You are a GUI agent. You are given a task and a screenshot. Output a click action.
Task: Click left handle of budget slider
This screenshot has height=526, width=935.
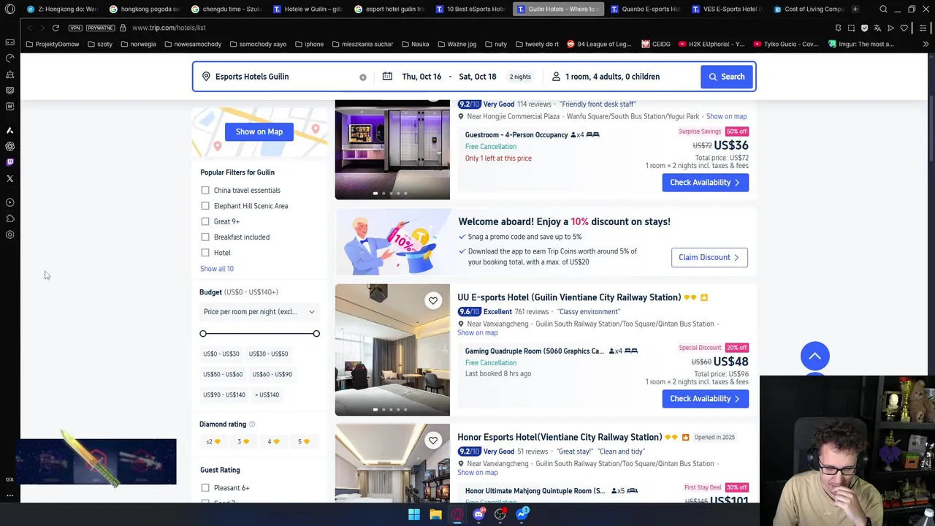click(203, 334)
